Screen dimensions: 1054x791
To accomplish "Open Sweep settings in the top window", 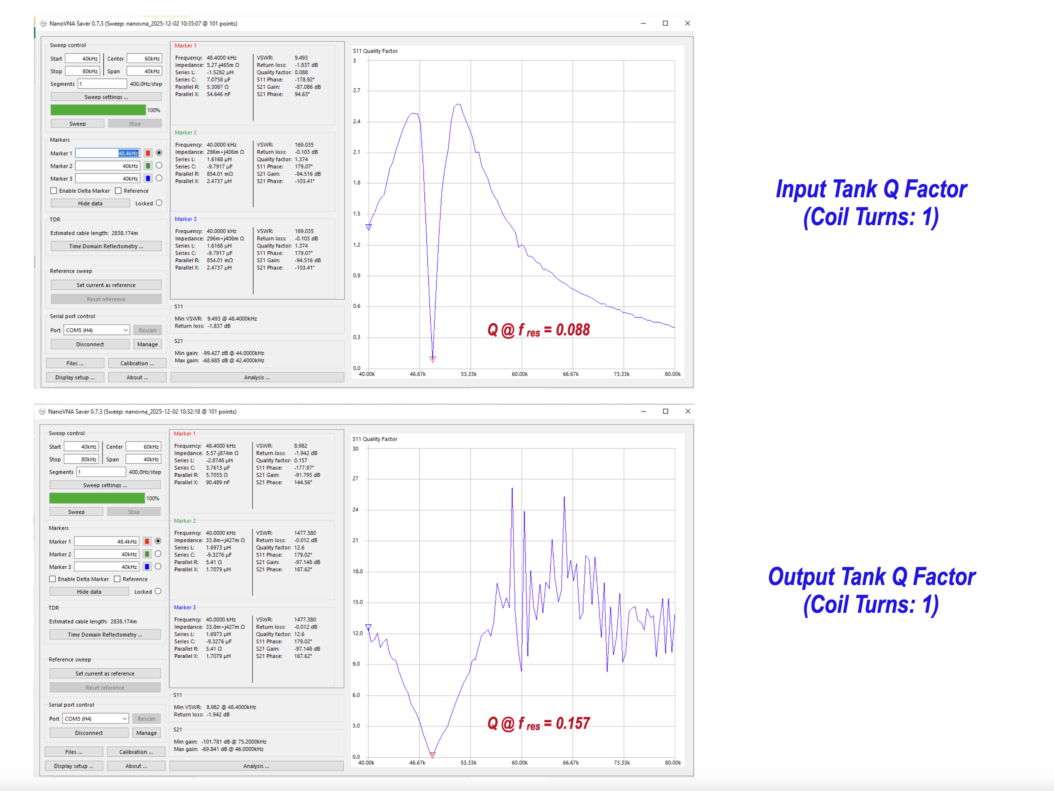I will (106, 97).
